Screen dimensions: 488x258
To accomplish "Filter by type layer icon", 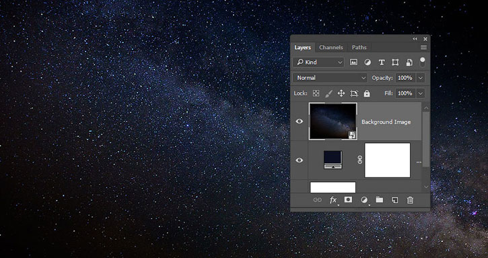I will (x=382, y=62).
